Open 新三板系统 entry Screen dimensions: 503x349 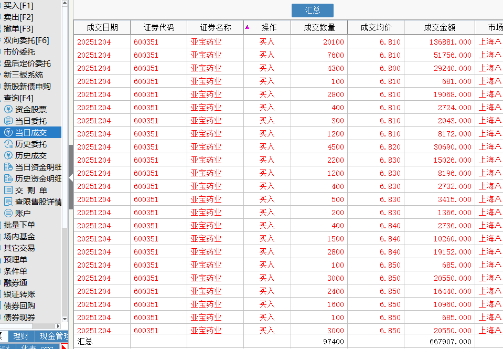pyautogui.click(x=23, y=75)
